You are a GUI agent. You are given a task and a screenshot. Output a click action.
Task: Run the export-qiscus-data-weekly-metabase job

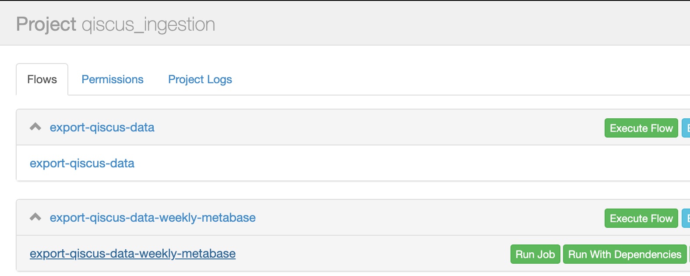coord(535,254)
